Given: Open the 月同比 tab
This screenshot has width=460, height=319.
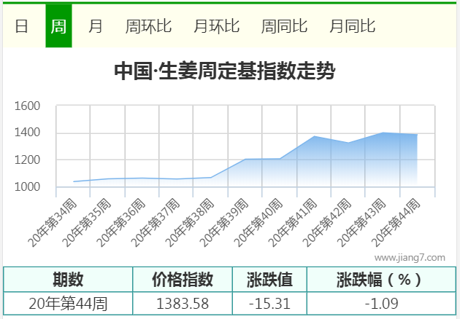Looking at the screenshot, I should 353,26.
